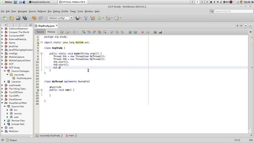Click the Undo arrow icon
The width and height of the screenshot is (254, 143).
click(34, 18)
